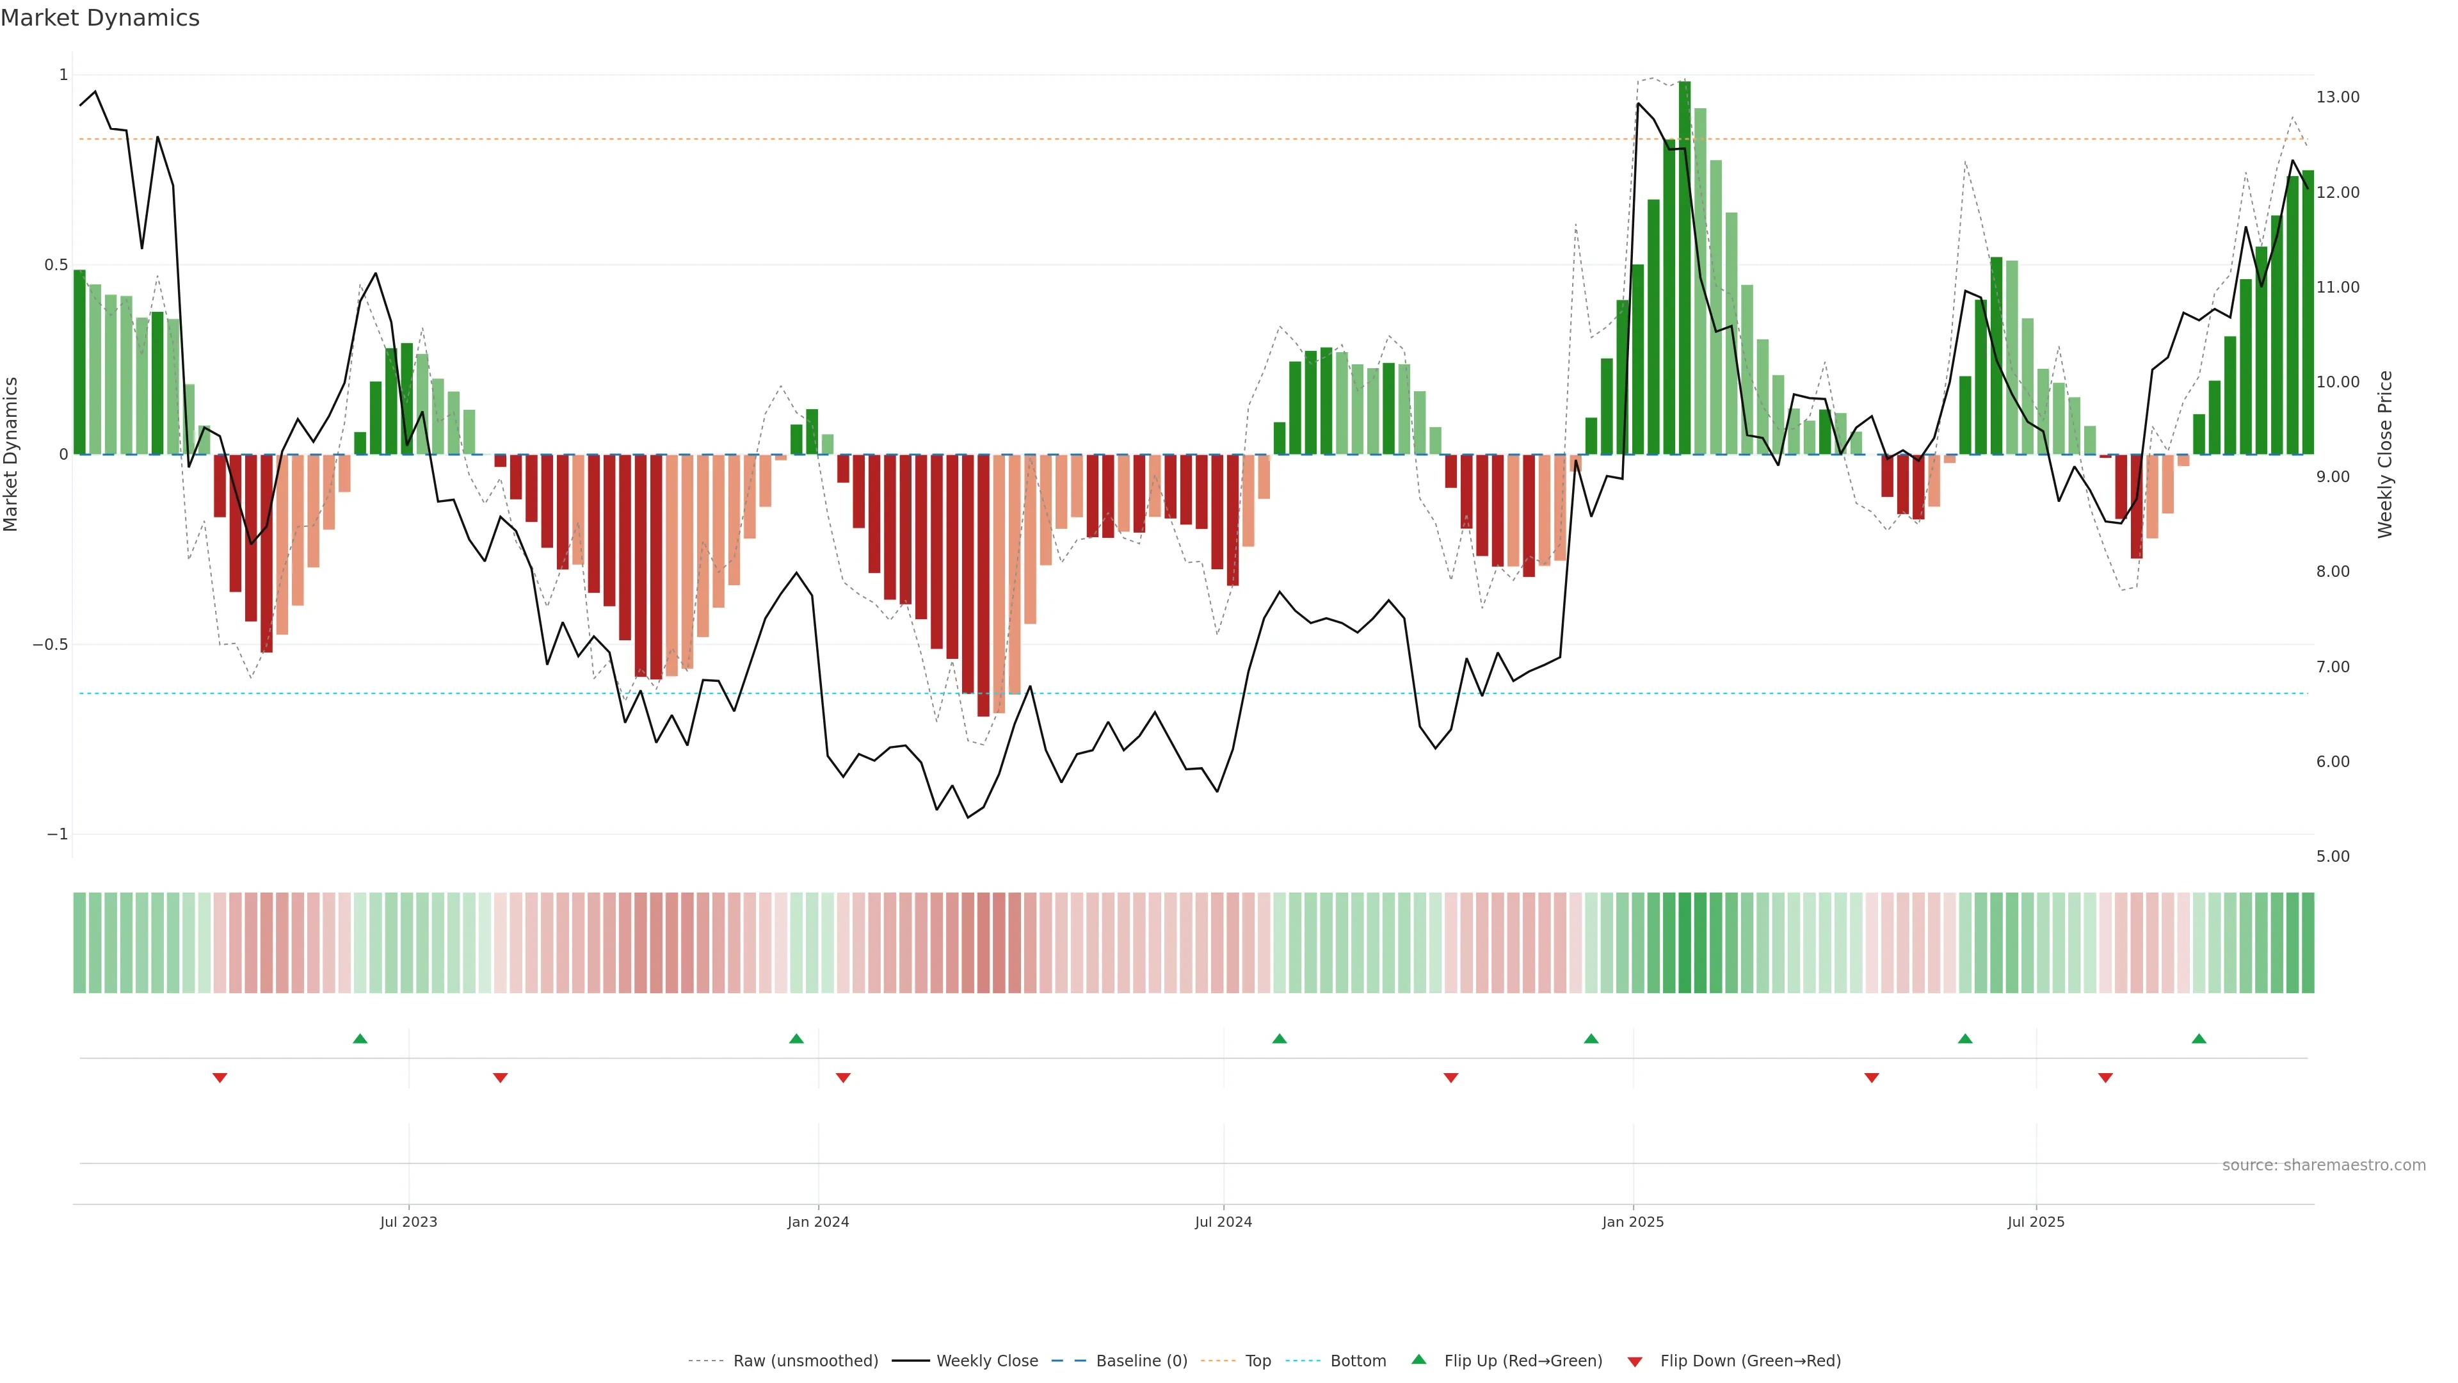Click the first red Flip Down triangle marker
Viewport: 2458px width, 1383px height.
[220, 1078]
